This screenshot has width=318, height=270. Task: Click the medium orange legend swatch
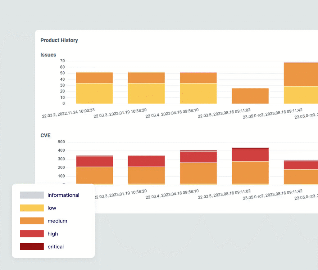(x=32, y=221)
